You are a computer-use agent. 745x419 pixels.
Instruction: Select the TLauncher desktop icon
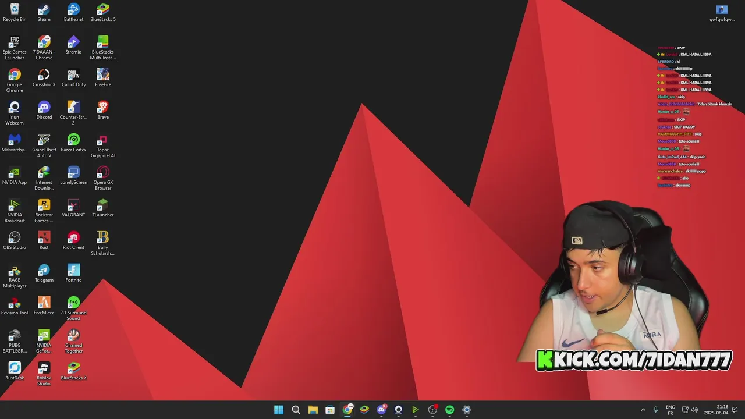pyautogui.click(x=103, y=208)
